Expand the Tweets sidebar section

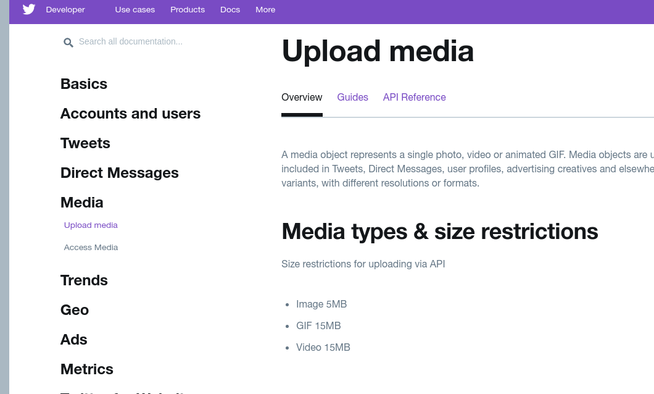pos(85,143)
